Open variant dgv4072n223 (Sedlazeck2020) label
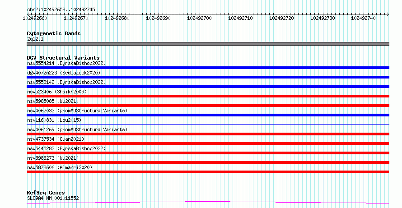This screenshot has width=402, height=208. [x=64, y=73]
